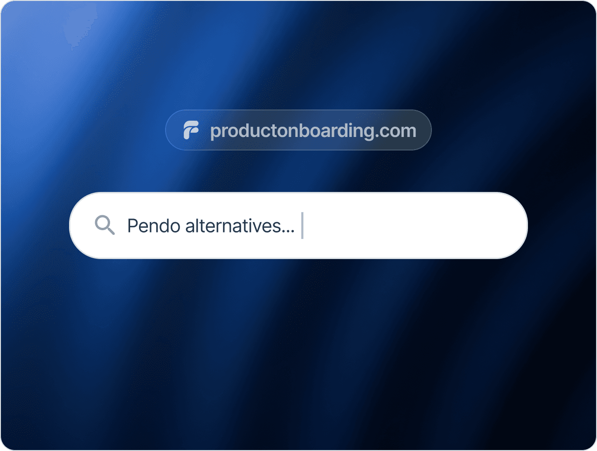
Task: Click the productonboarding.com domain text
Action: click(313, 131)
